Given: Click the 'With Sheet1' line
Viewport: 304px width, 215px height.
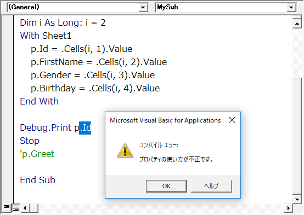Looking at the screenshot, I should point(46,36).
